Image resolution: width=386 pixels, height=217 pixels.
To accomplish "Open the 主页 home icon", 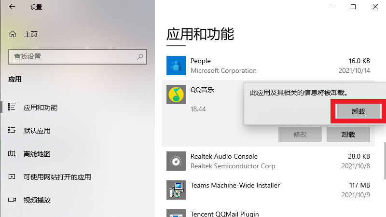I will (13, 34).
